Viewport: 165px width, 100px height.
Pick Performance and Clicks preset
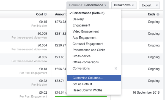94,50
